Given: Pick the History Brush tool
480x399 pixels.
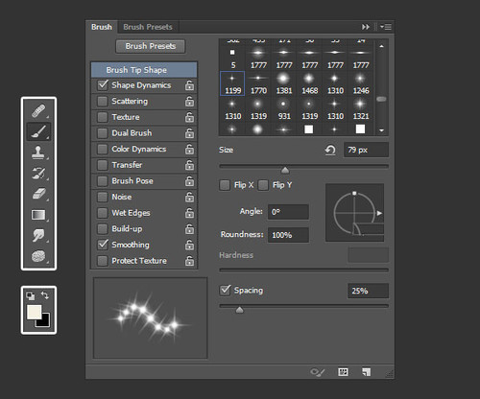Looking at the screenshot, I should point(38,173).
